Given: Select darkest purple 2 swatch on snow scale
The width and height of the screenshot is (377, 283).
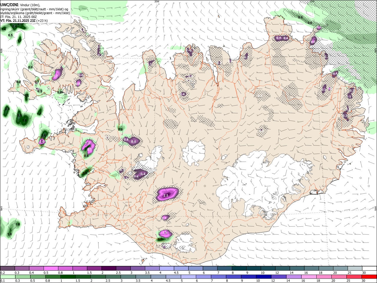Looking at the screenshot, I should (108, 268).
